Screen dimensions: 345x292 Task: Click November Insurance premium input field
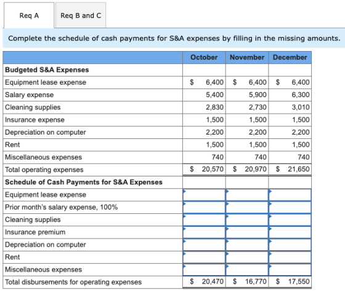247,232
